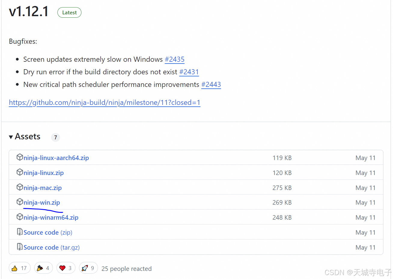Click the package icon beside ninja-mac.zip
This screenshot has height=279, width=393.
(x=20, y=187)
